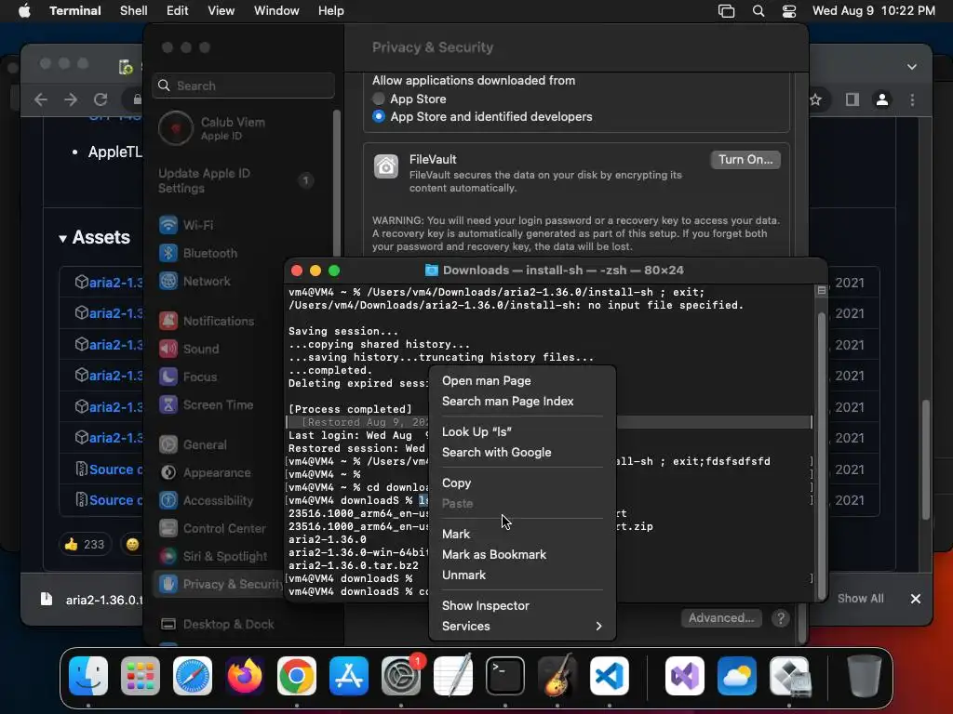Image resolution: width=953 pixels, height=714 pixels.
Task: Click the Terminal icon in the Dock
Action: [x=505, y=676]
